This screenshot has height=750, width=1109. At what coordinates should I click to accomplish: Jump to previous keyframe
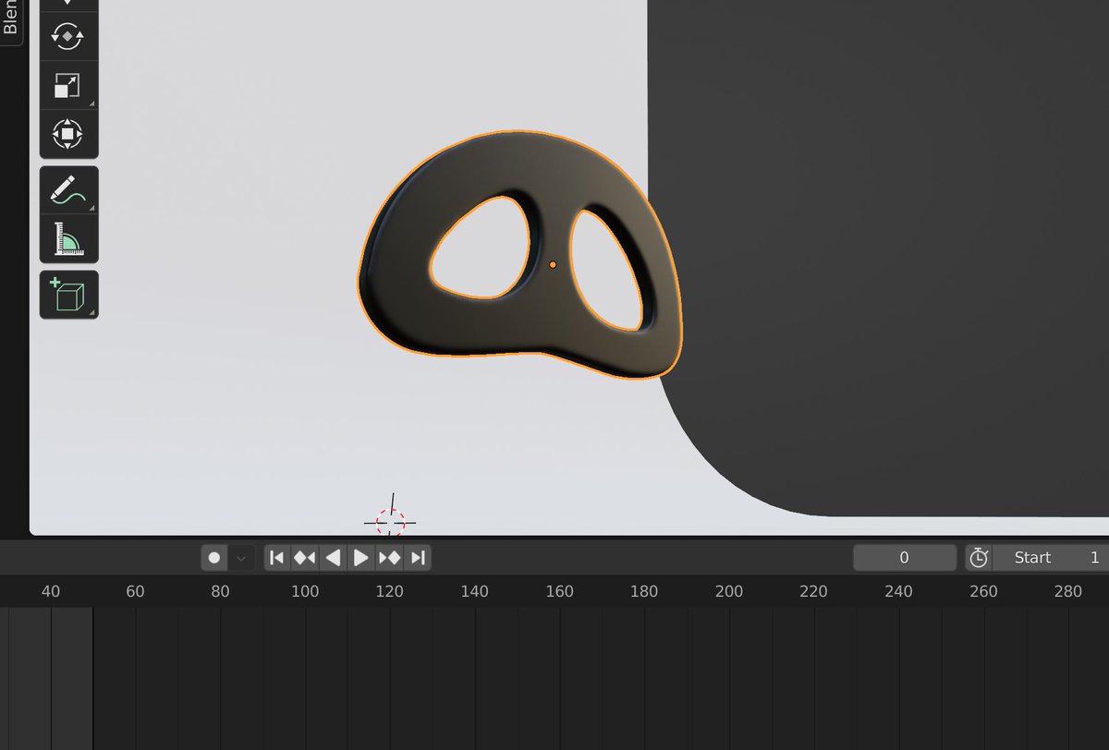point(304,558)
